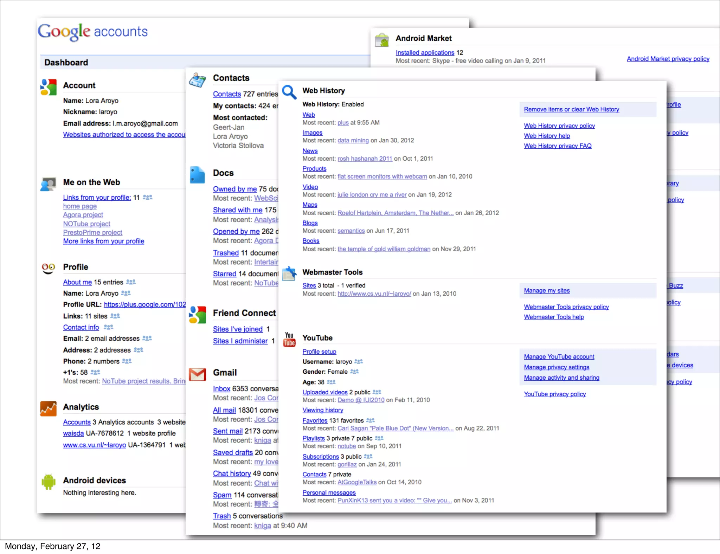This screenshot has height=554, width=720.
Task: Click the Docs blue document icon
Action: coord(197,175)
